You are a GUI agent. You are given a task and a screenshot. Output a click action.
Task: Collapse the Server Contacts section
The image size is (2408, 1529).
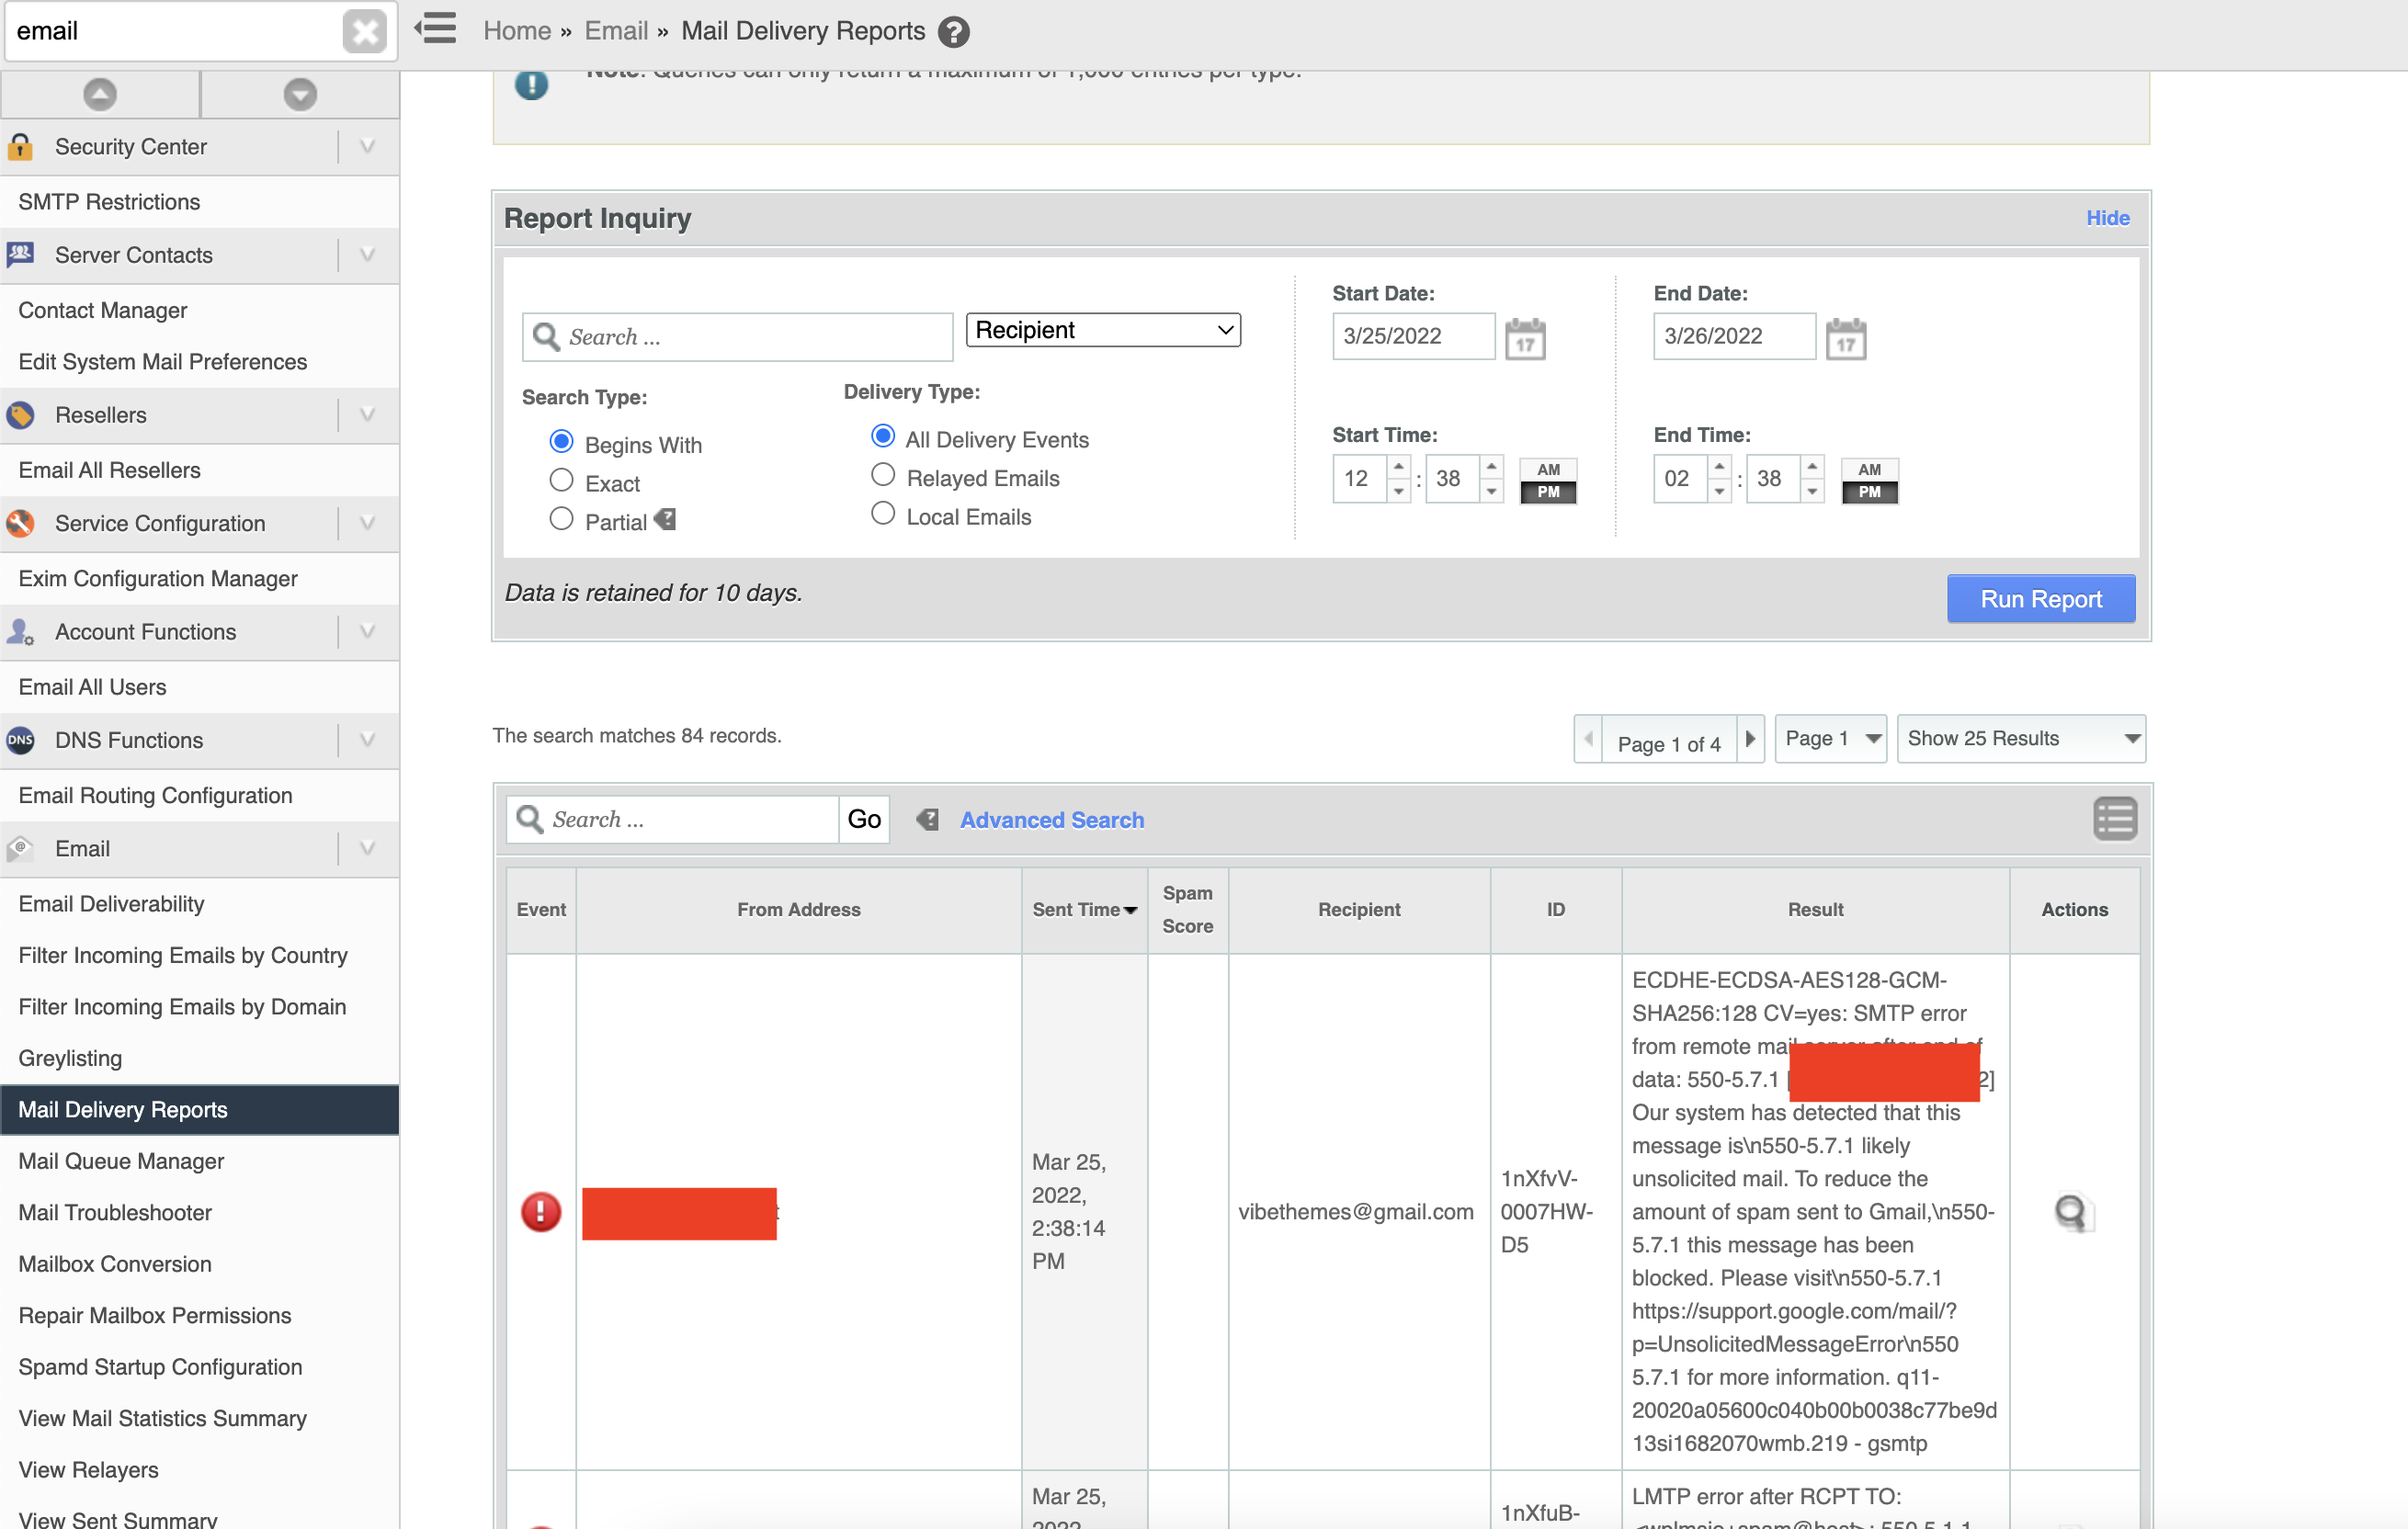[367, 255]
